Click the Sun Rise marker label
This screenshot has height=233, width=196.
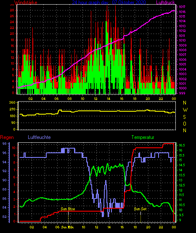point(68,209)
